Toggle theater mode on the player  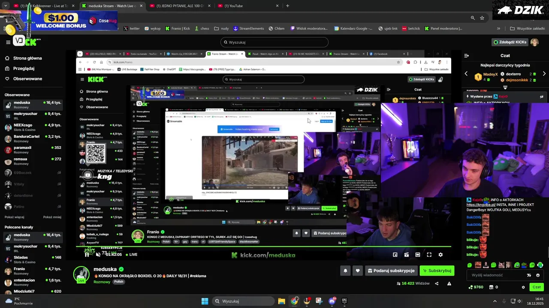pos(418,255)
